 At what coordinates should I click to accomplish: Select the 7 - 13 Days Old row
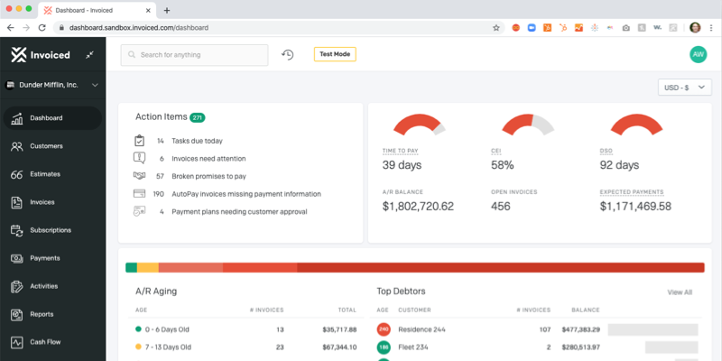(x=245, y=347)
